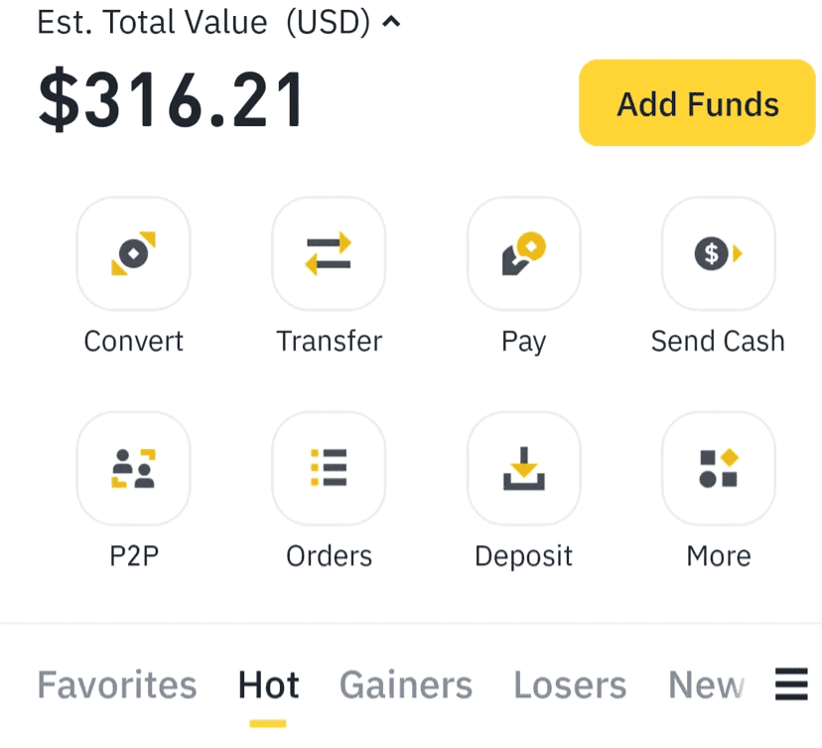Click the Send Cash text label
Screen dimensions: 822x748
(718, 341)
